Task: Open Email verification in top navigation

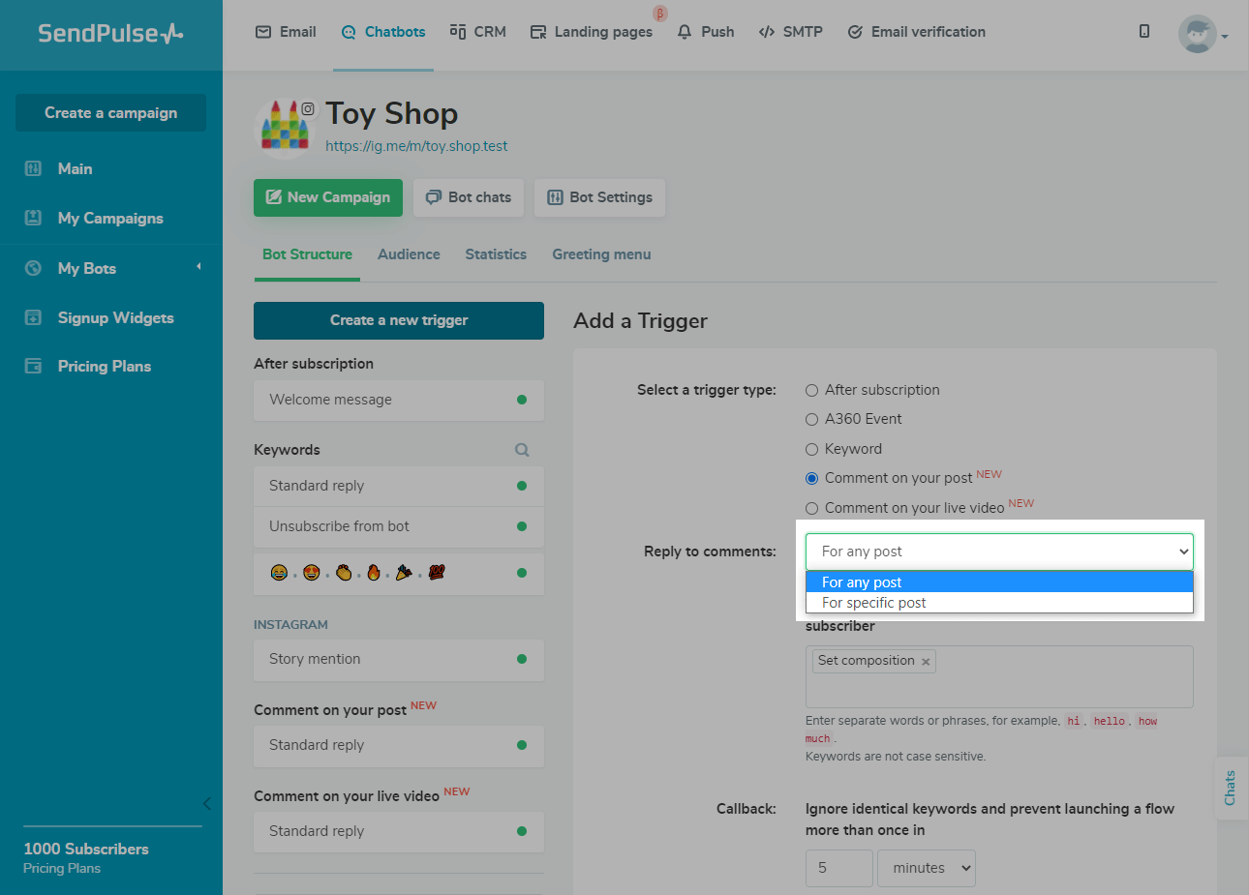Action: tap(917, 32)
